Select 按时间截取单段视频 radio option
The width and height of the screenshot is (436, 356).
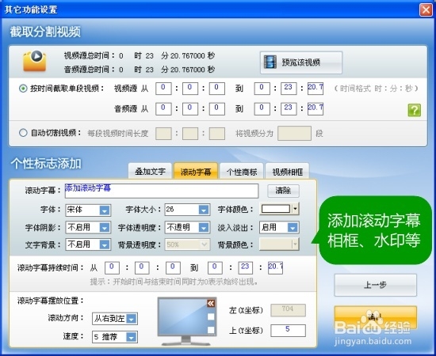[23, 89]
